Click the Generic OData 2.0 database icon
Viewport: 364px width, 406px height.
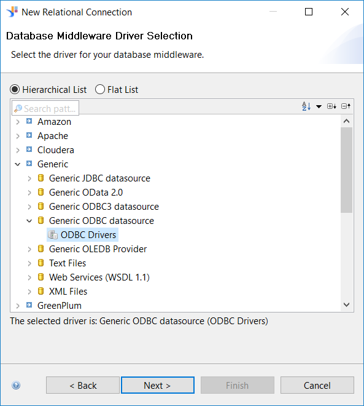41,192
